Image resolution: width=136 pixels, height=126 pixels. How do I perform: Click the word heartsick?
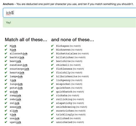point(17,73)
